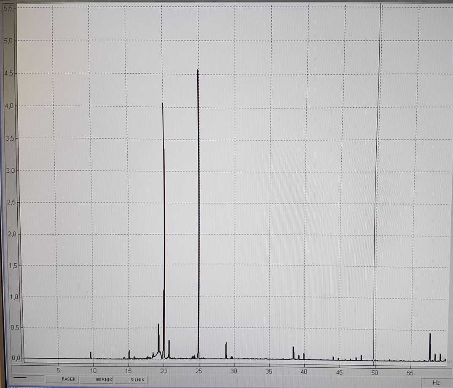Click the y-axis label 2,0

[12, 234]
